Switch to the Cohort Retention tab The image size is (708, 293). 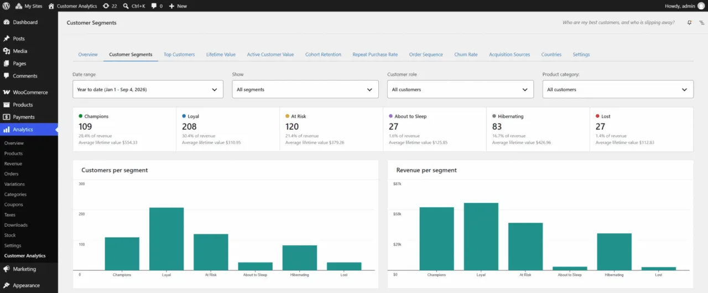tap(323, 54)
